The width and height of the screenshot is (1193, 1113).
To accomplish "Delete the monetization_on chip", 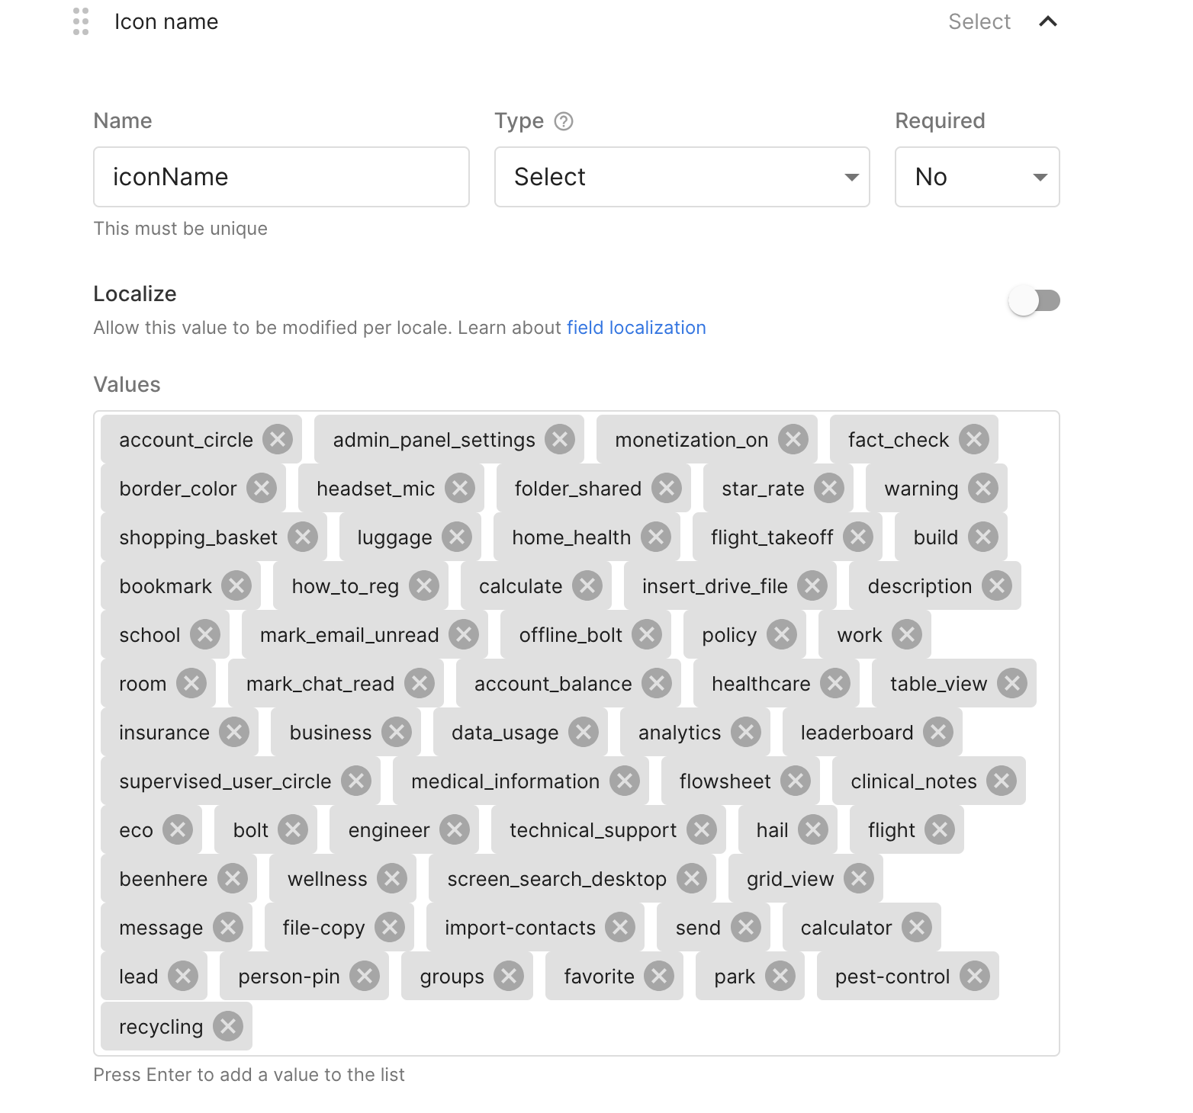I will coord(793,439).
